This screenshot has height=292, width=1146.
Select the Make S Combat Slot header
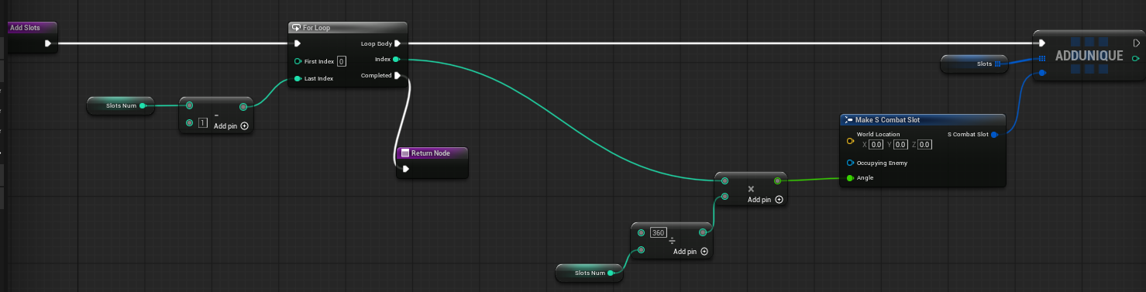pyautogui.click(x=923, y=120)
